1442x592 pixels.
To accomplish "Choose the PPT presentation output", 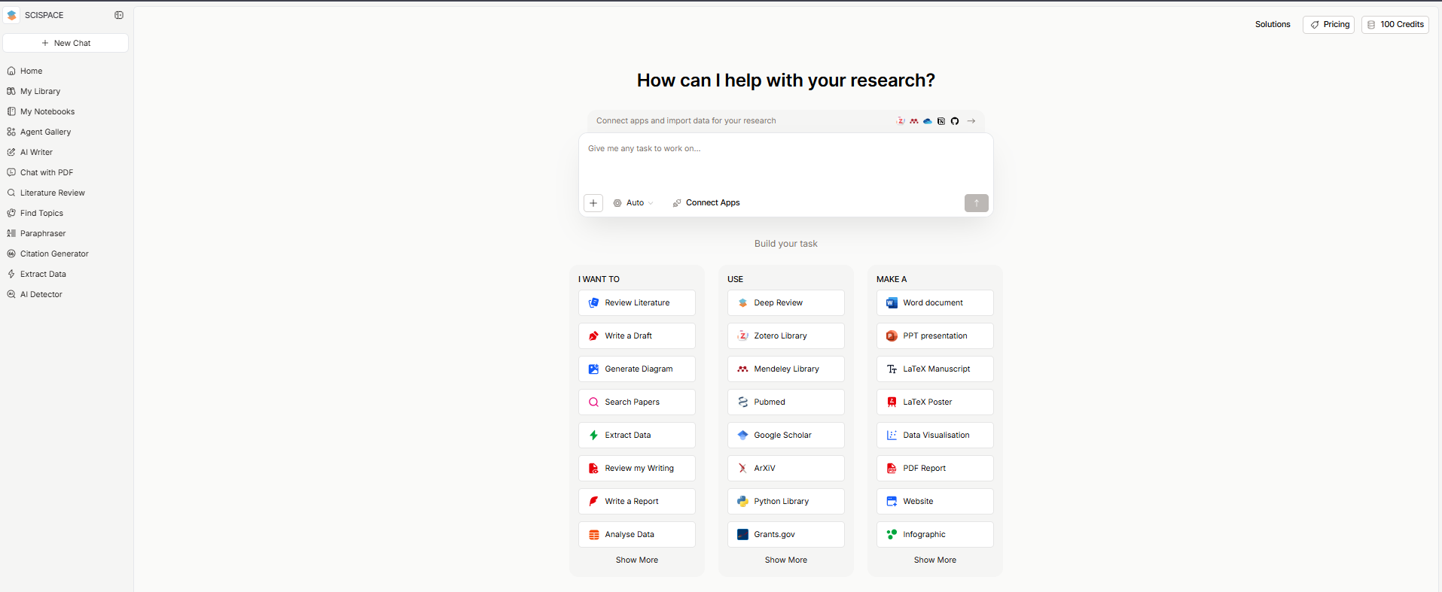I will tap(934, 336).
